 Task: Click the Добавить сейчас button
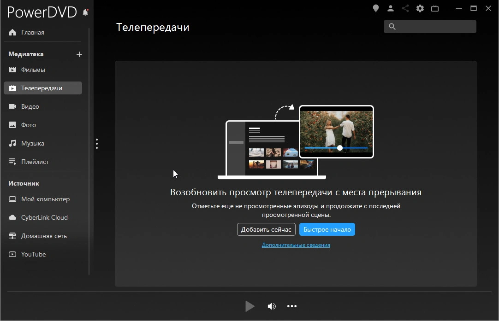[x=266, y=229]
